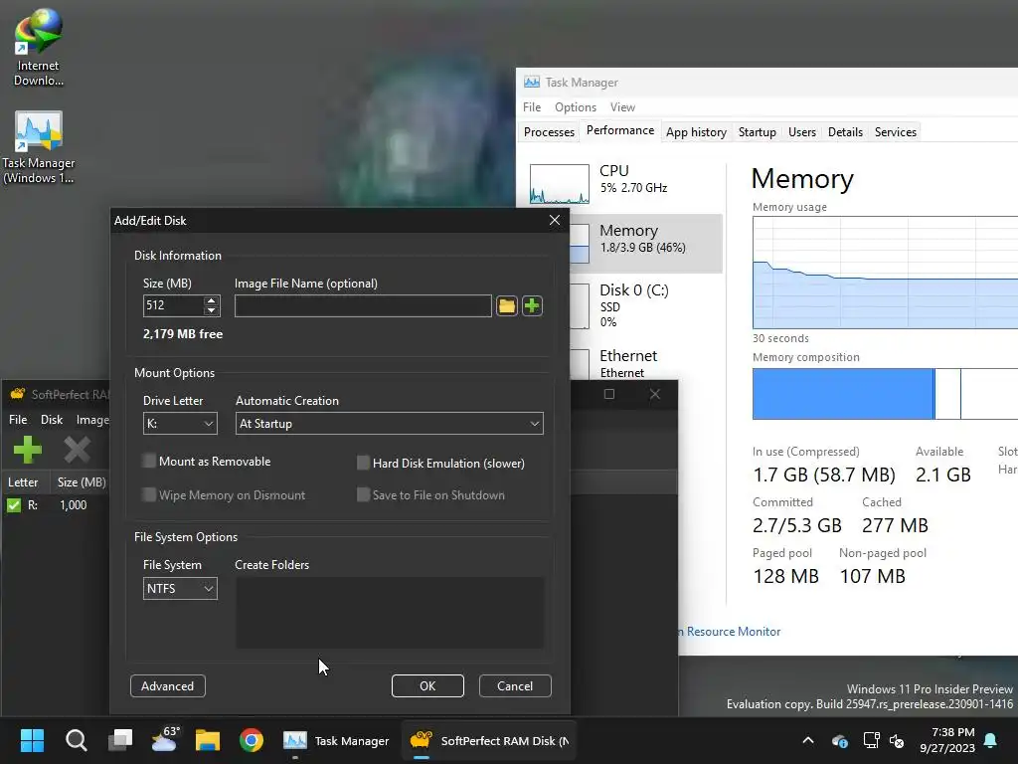1018x764 pixels.
Task: Select Ethernet in Performance sidebar
Action: click(646, 363)
